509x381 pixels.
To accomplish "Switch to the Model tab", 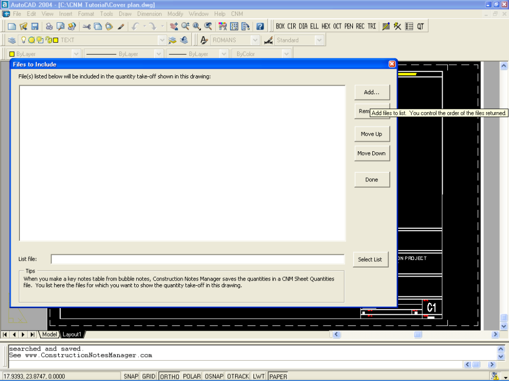I will click(49, 334).
